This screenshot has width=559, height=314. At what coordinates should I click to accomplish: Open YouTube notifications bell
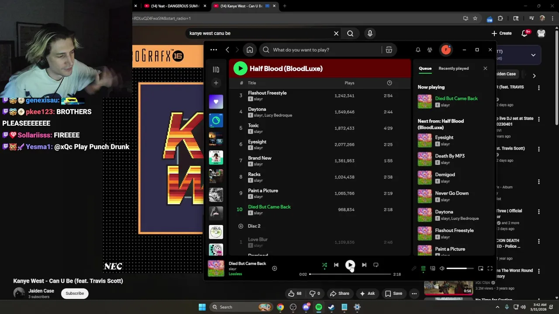click(525, 33)
